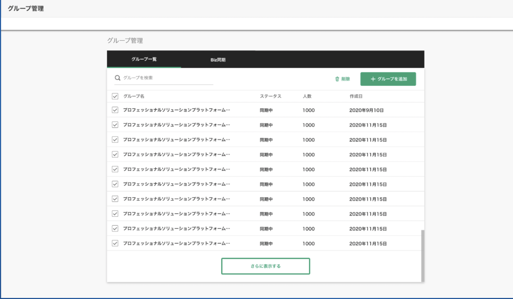This screenshot has width=513, height=299.
Task: Toggle the checkbox in the third group row
Action: 115,140
